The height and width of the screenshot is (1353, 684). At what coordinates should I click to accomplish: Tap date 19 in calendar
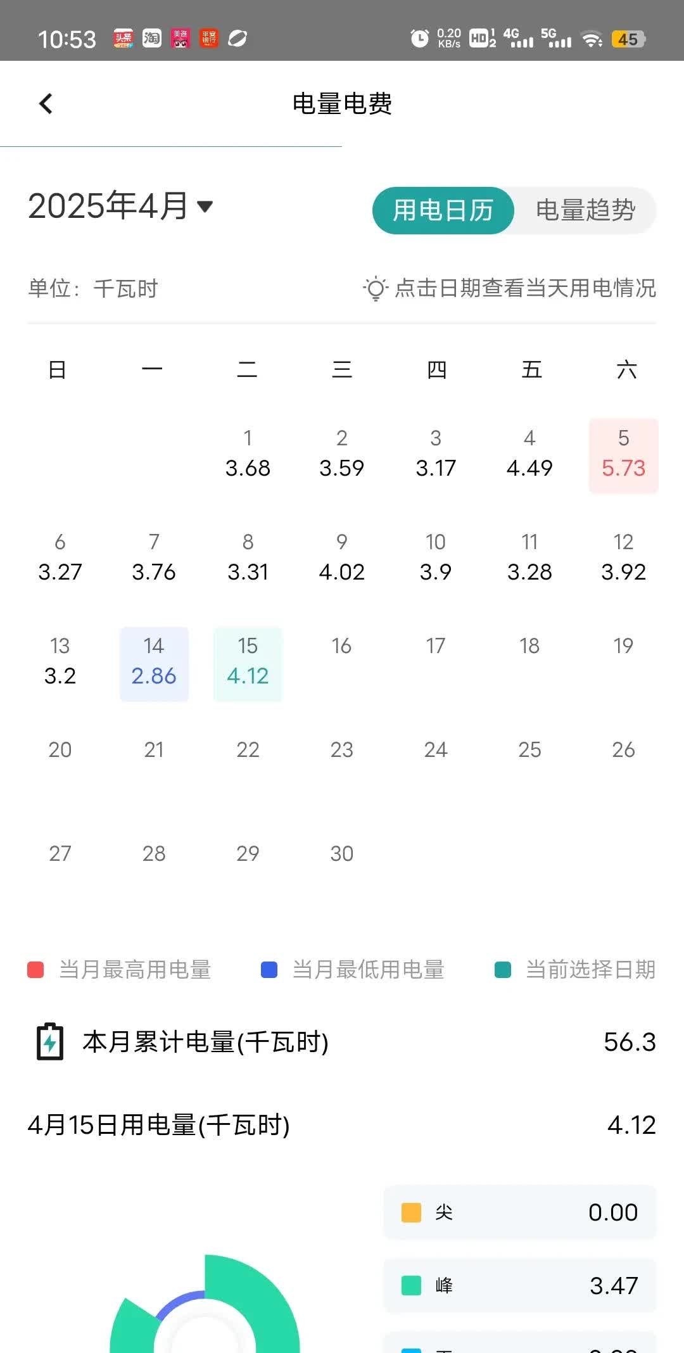pyautogui.click(x=624, y=646)
